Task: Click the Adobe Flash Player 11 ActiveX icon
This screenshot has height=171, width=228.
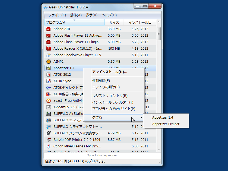Action: click(48, 36)
